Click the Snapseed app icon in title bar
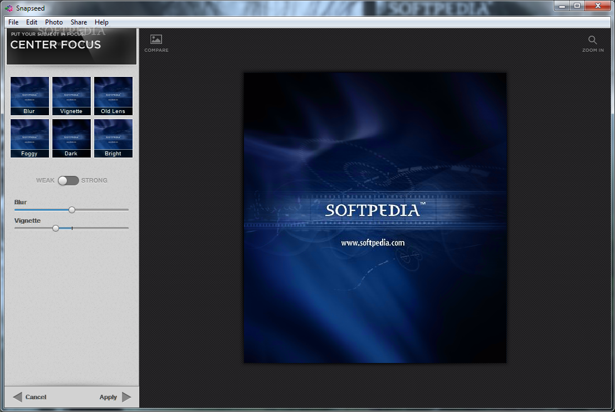This screenshot has width=615, height=412. (9, 8)
